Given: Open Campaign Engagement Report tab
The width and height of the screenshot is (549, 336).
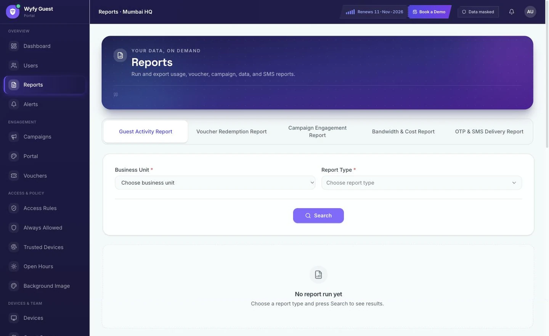Looking at the screenshot, I should point(317,132).
